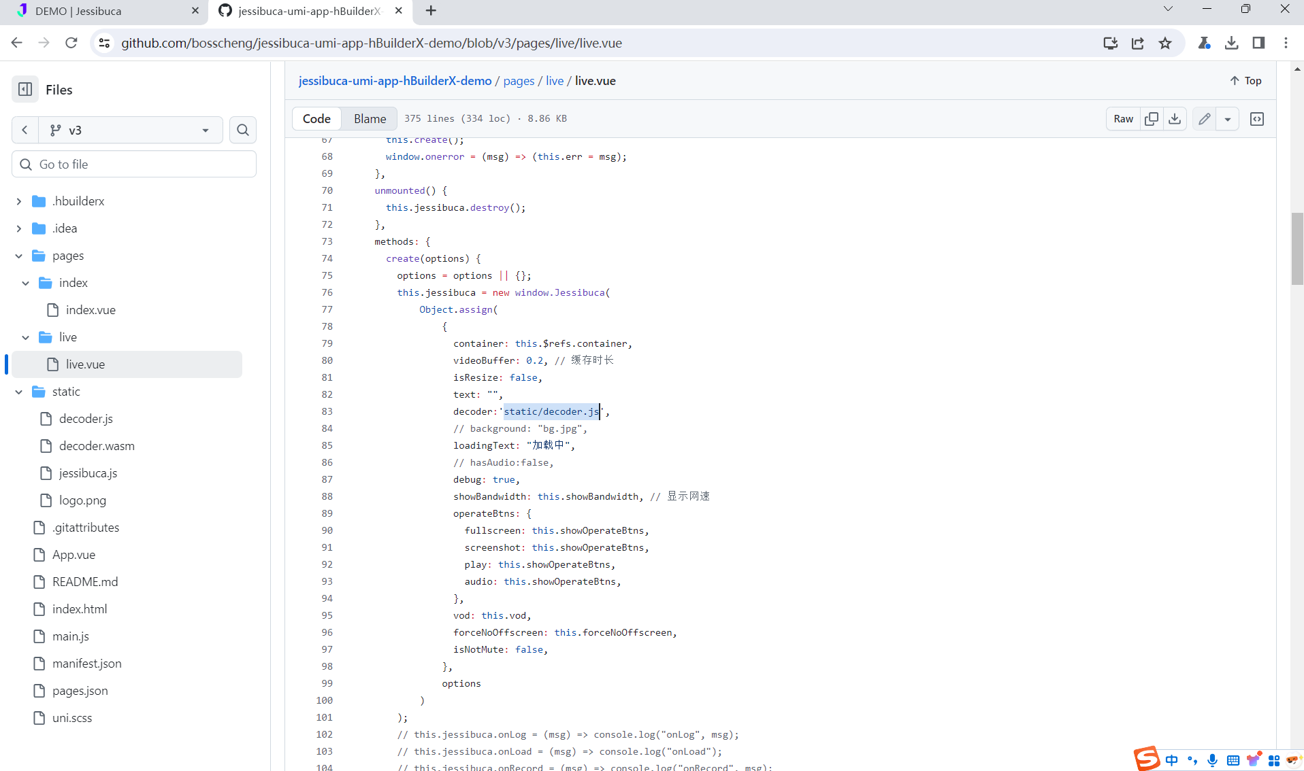Open the code symbols panel
This screenshot has width=1304, height=771.
(x=1257, y=118)
